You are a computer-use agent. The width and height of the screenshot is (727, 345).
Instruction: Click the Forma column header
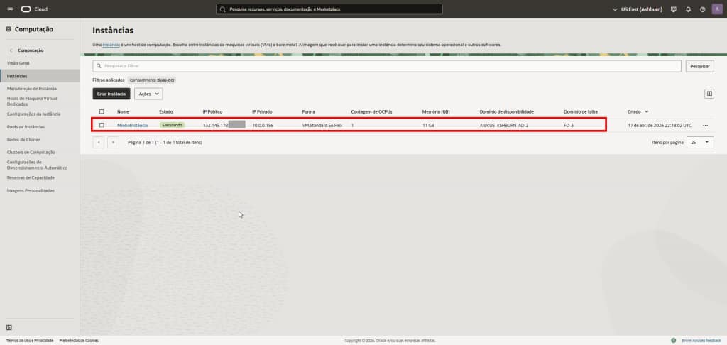pos(308,111)
